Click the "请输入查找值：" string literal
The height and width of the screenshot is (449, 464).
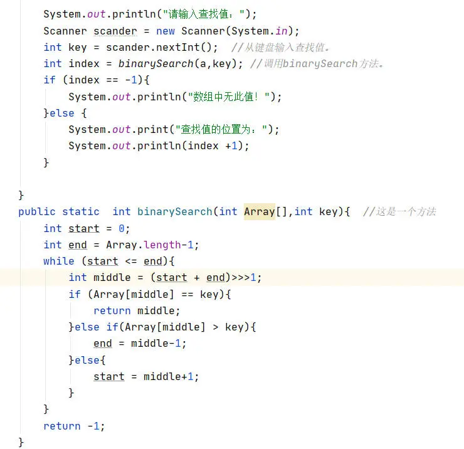pyautogui.click(x=205, y=14)
